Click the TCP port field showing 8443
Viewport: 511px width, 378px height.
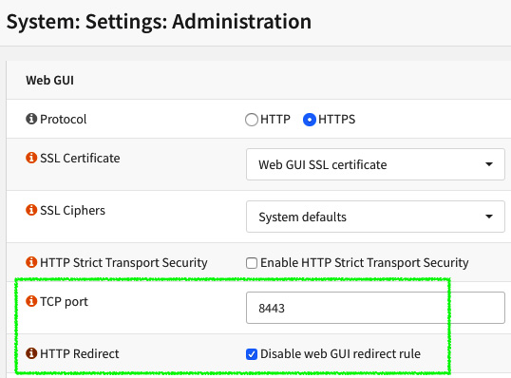375,308
